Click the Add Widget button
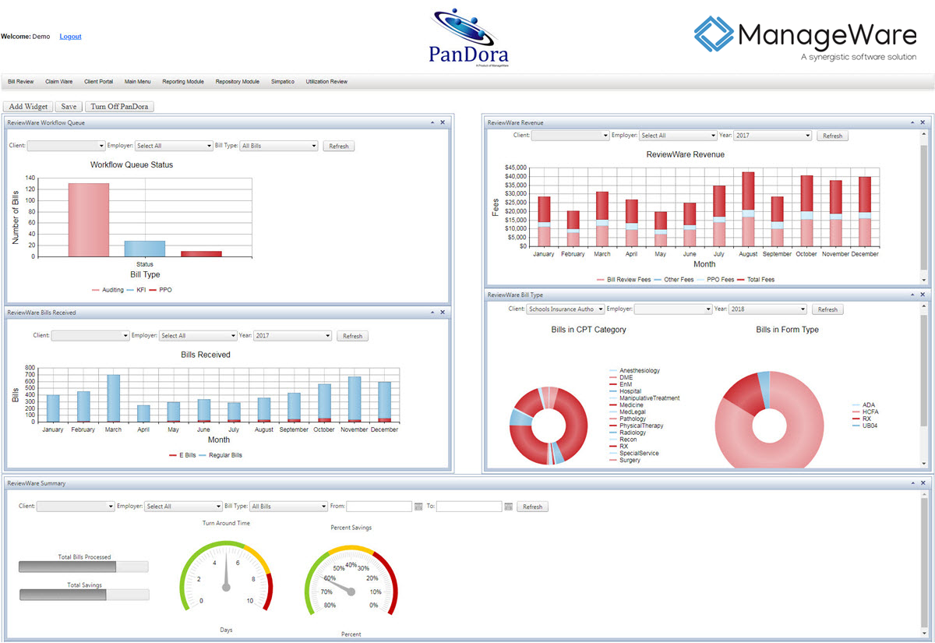Screen dimensions: 935x643 (29, 107)
